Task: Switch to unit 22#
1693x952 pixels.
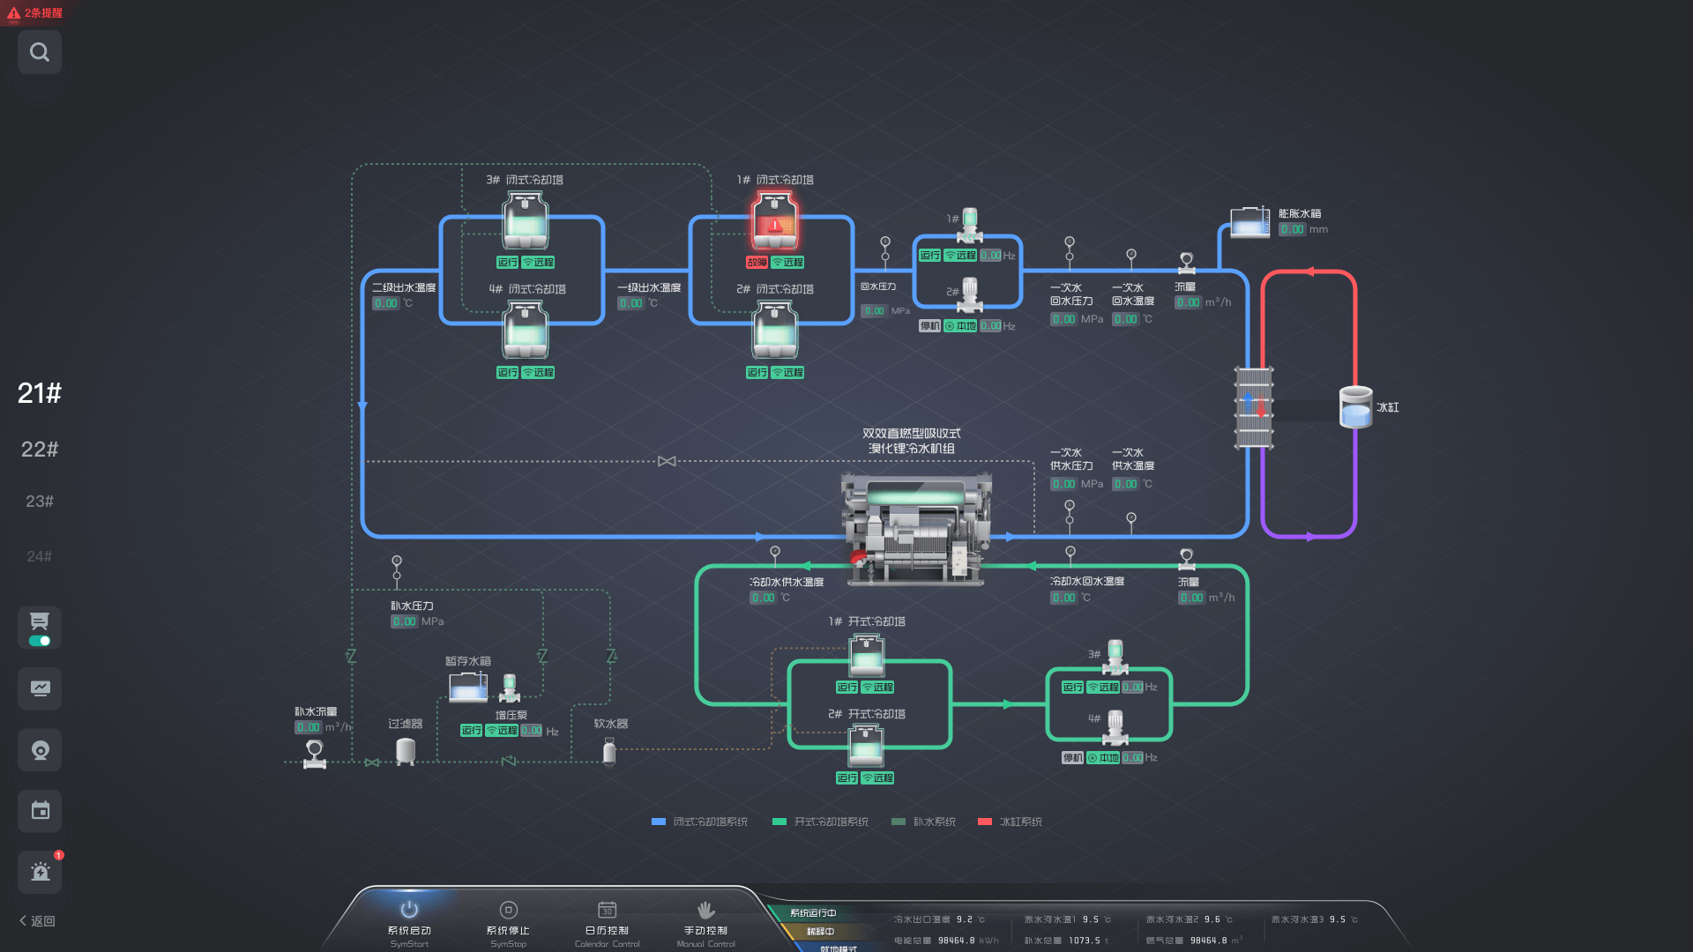Action: tap(40, 450)
